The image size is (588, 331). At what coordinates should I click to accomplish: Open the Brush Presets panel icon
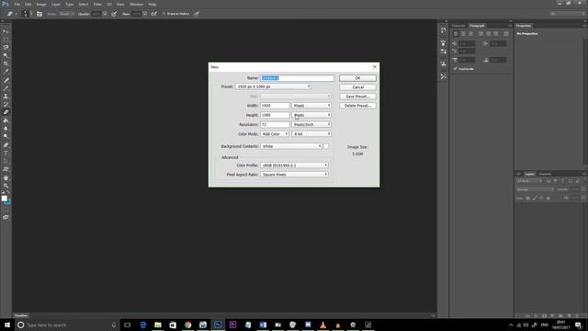click(443, 51)
